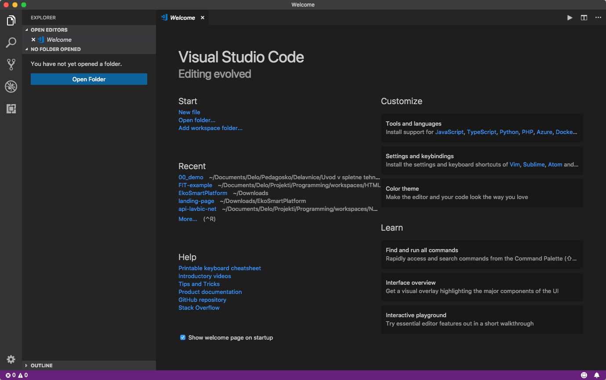Open Tips and Tricks link
This screenshot has height=380, width=606.
point(199,284)
